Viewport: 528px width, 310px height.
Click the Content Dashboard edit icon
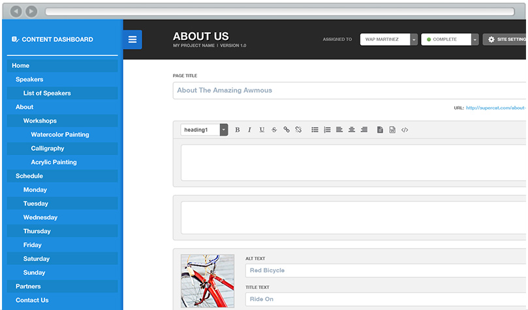pos(15,39)
